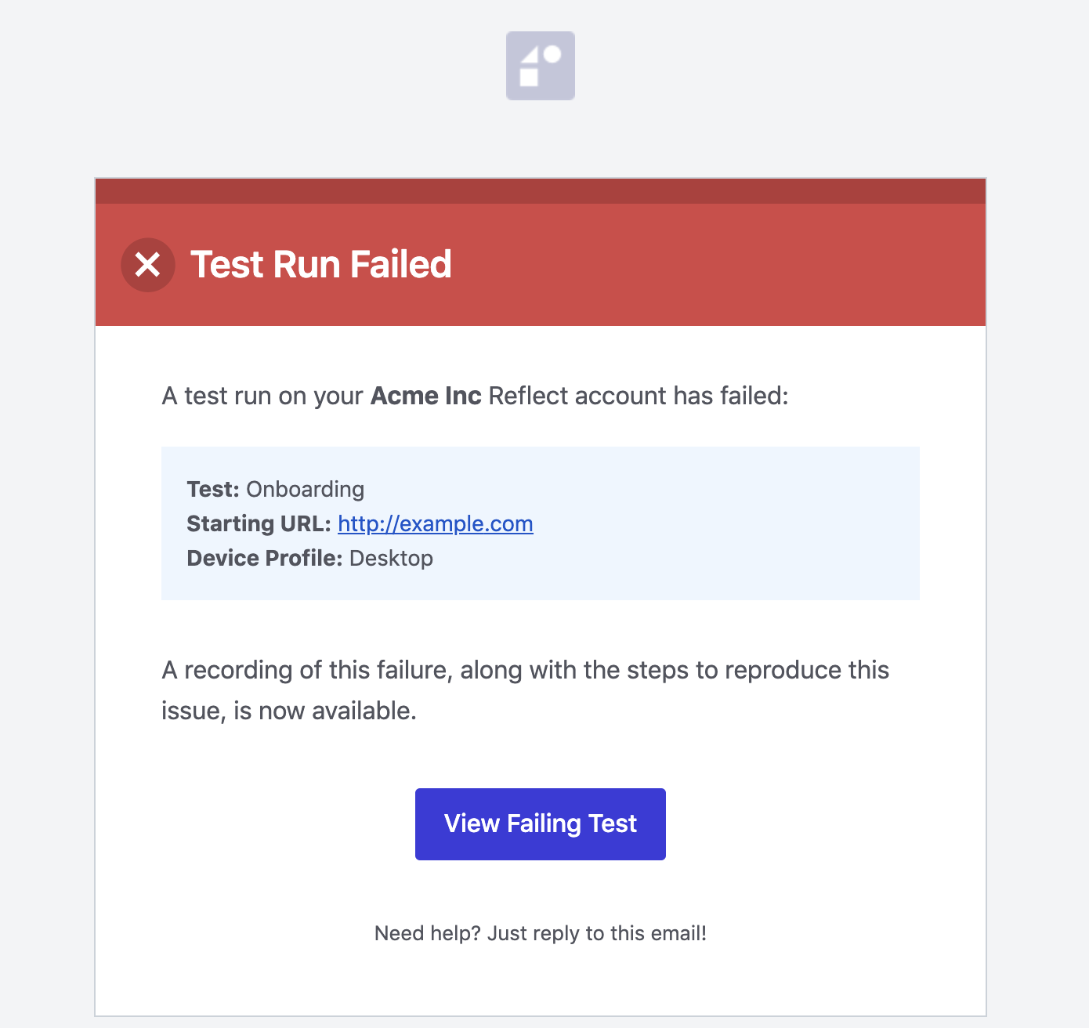Click the gray logo tile above the email

pos(540,66)
